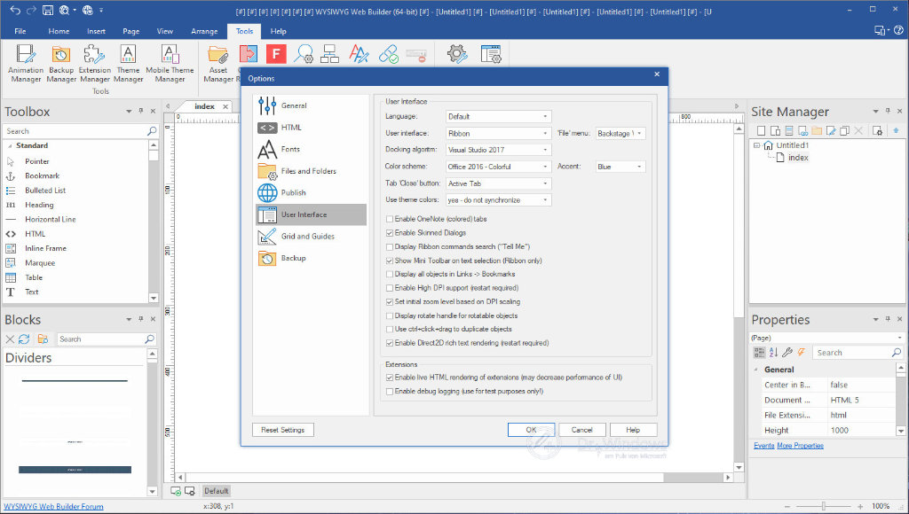909x514 pixels.
Task: Select Backup category in Options dialog
Action: 312,258
